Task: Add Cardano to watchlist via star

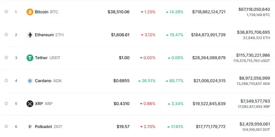Action: [x=6, y=80]
